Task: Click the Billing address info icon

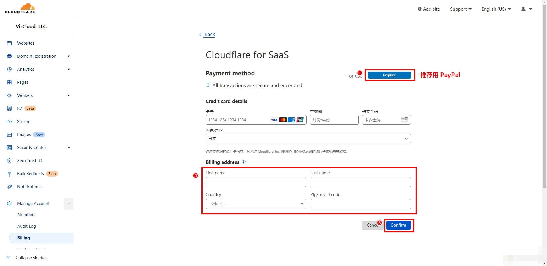Action: (x=244, y=162)
